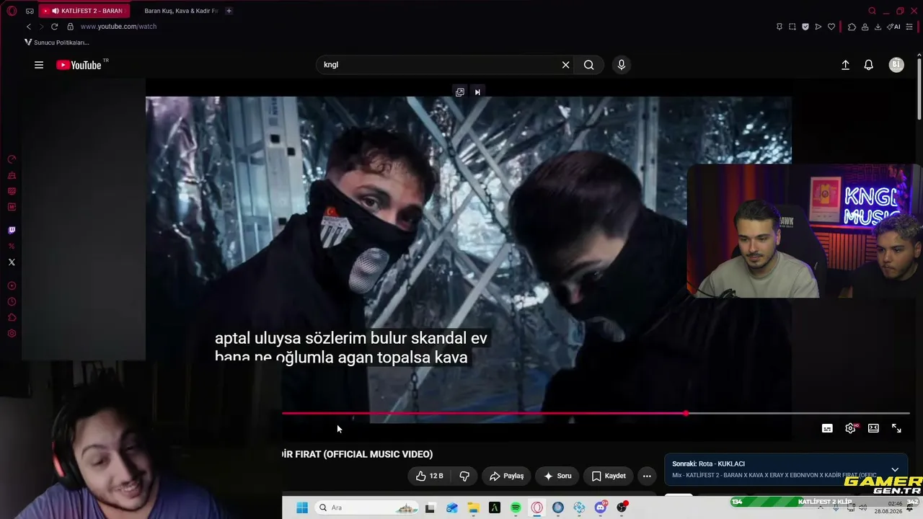Viewport: 923px width, 519px height.
Task: Run the search with the magnifier button
Action: [x=589, y=65]
